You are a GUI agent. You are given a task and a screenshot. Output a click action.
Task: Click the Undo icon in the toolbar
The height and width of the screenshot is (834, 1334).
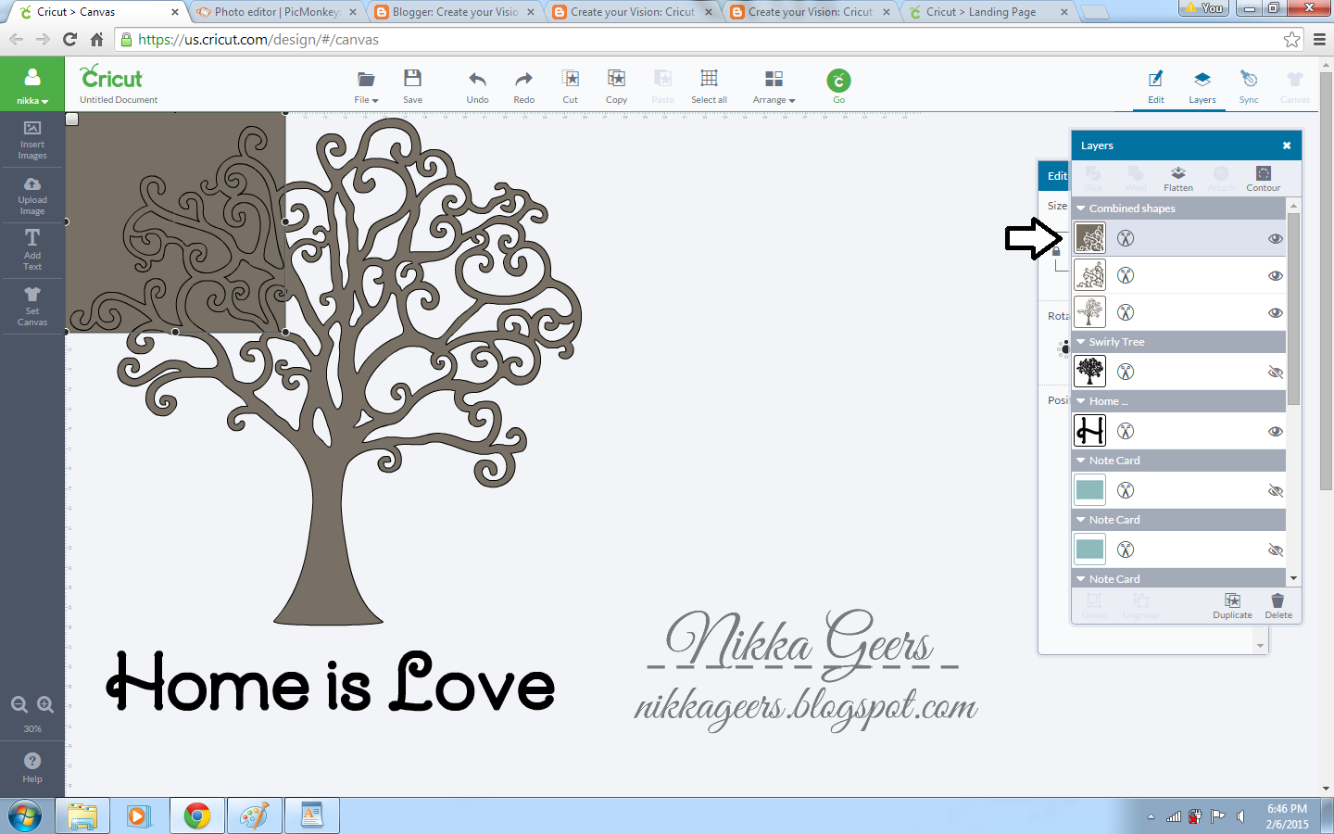tap(477, 83)
